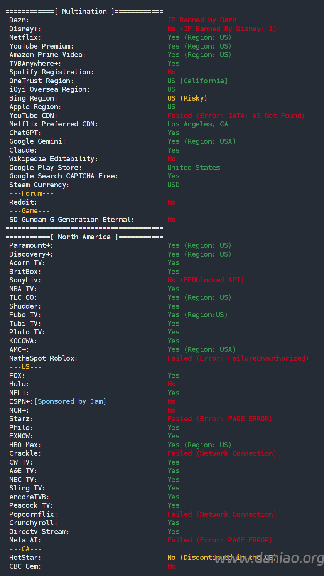Click the Netflix label in Multination list
The height and width of the screenshot is (576, 324).
click(x=25, y=37)
